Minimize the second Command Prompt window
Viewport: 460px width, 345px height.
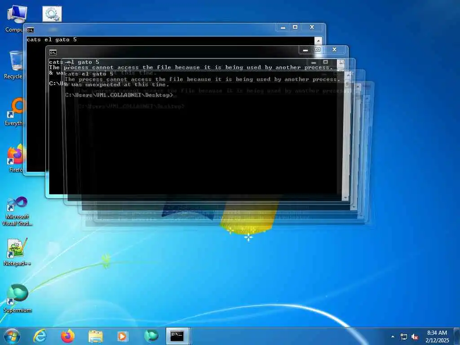tap(305, 50)
